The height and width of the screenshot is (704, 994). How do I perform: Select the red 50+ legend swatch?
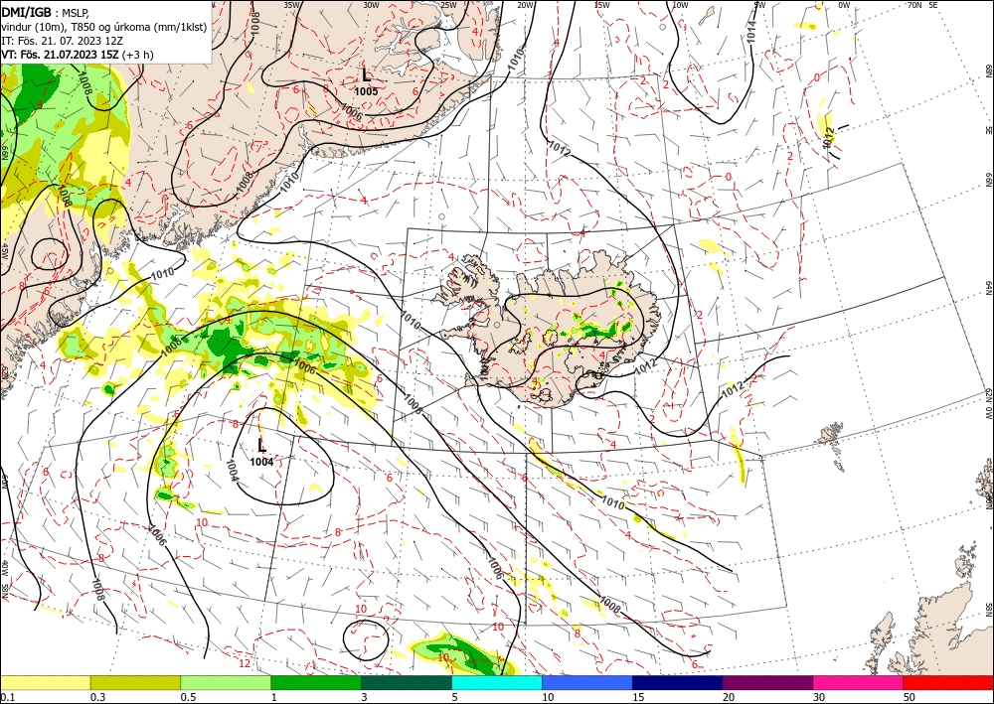point(948,682)
